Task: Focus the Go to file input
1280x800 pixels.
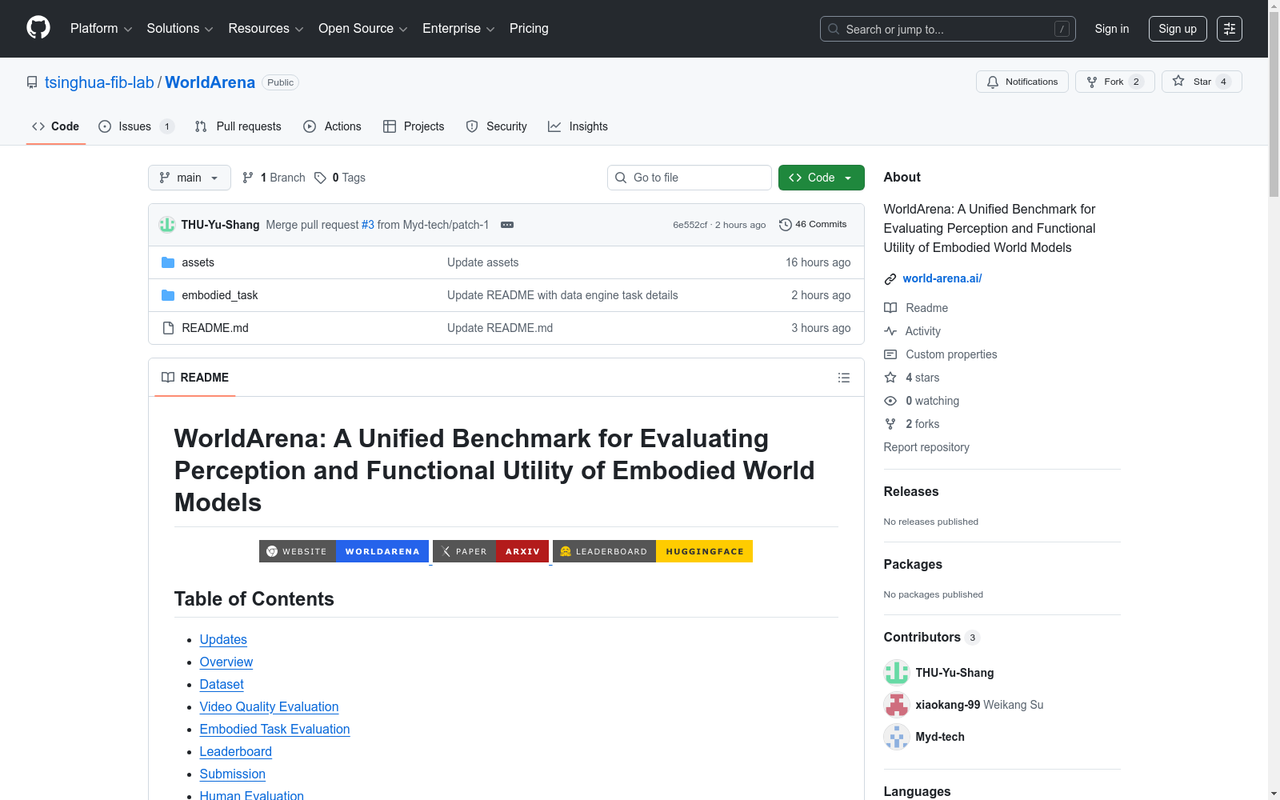Action: [x=690, y=178]
